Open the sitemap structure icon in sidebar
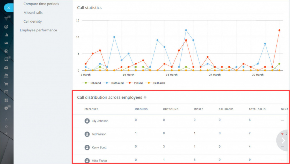The image size is (290, 164). tap(6, 120)
